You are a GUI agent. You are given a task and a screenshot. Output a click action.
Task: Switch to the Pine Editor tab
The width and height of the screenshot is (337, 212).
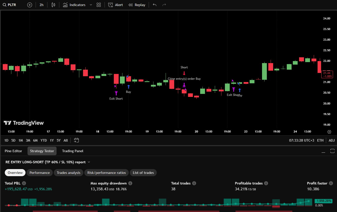pos(13,151)
